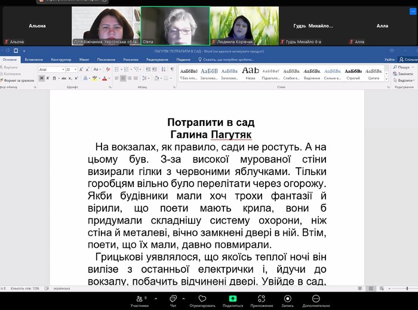Toggle superscript formatting
418x310 pixels.
coord(76,78)
